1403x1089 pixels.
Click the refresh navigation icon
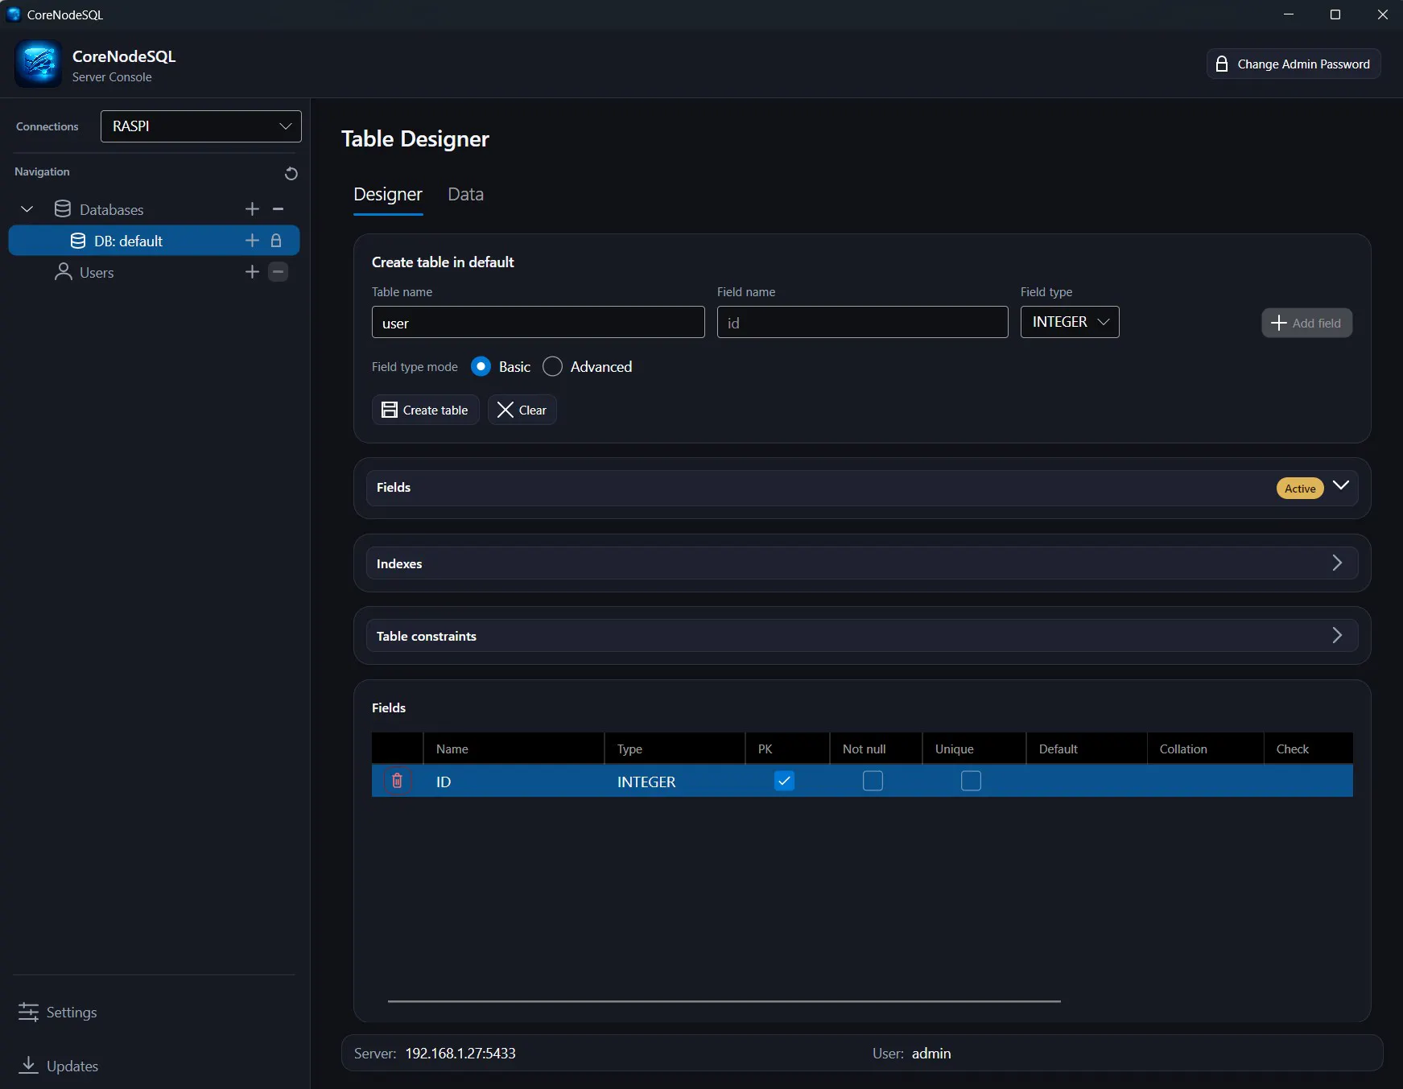(x=291, y=173)
